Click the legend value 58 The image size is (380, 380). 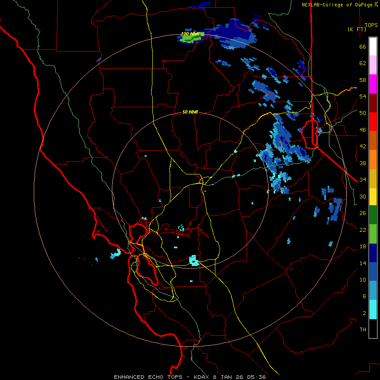pyautogui.click(x=363, y=80)
